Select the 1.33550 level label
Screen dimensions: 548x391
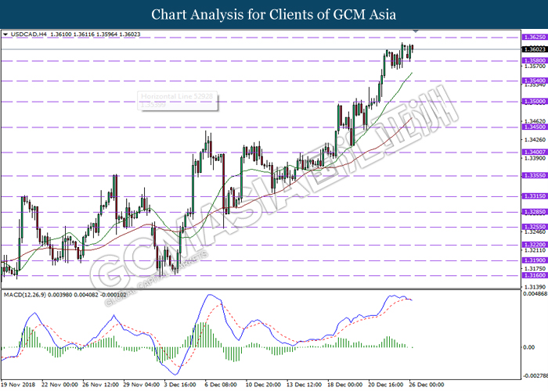coord(535,176)
